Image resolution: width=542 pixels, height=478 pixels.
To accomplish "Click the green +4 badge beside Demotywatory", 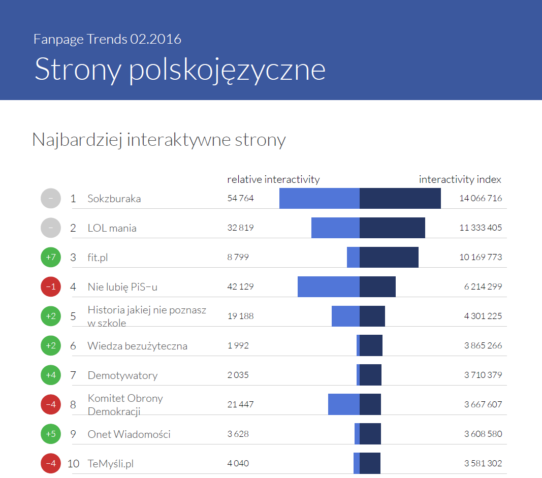I will click(51, 375).
